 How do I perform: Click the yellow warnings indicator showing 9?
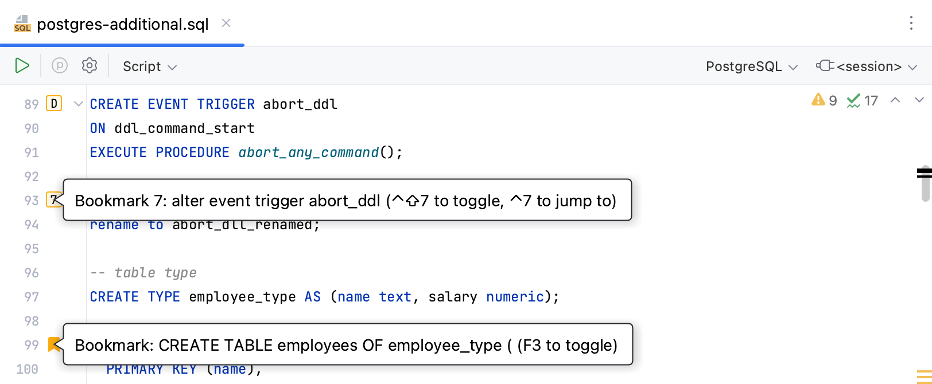coord(824,101)
